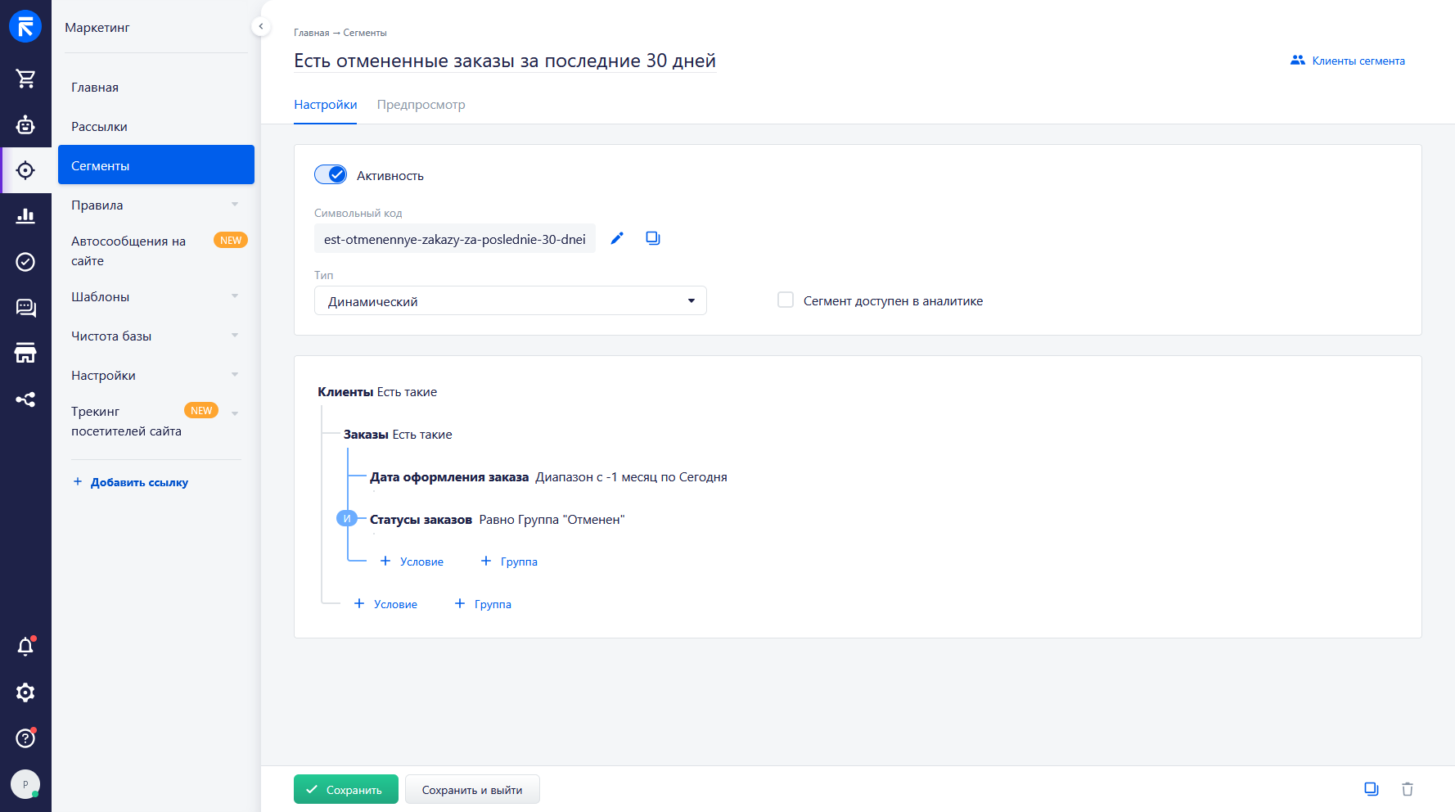Viewport: 1455px width, 812px height.
Task: Open notifications bell icon
Action: (25, 647)
